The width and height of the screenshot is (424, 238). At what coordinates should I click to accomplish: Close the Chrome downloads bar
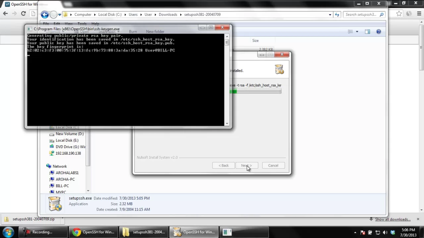click(x=418, y=219)
